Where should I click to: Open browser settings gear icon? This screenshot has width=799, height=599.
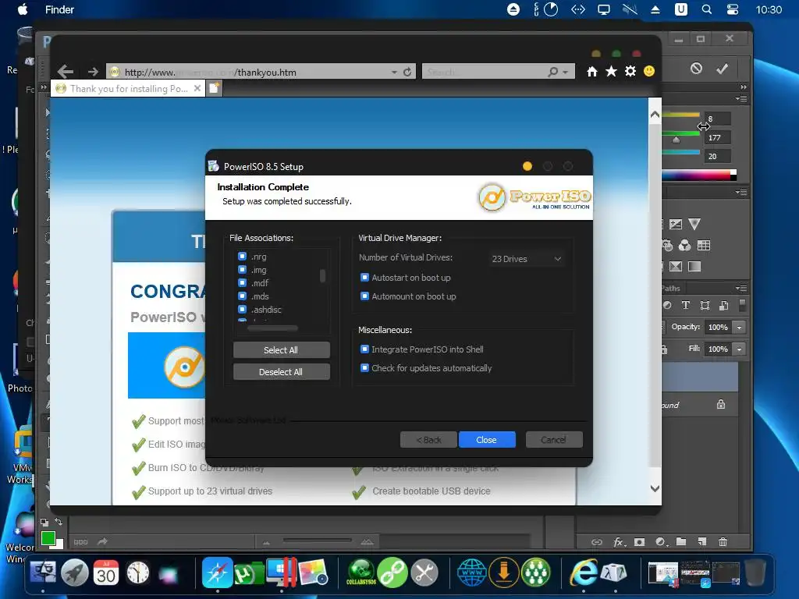(630, 71)
